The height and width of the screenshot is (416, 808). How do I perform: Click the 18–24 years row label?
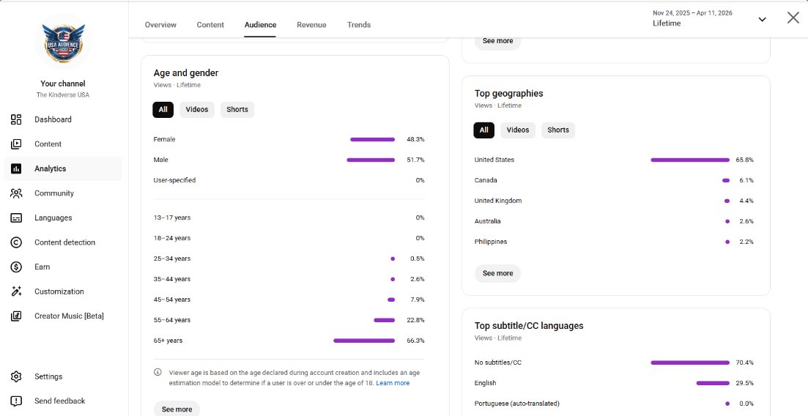172,239
